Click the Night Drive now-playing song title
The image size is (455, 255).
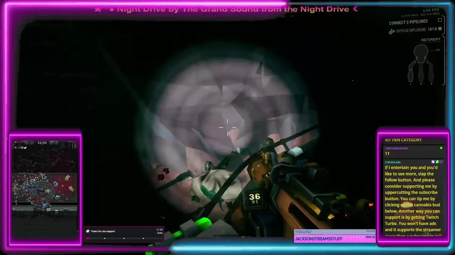pyautogui.click(x=233, y=9)
